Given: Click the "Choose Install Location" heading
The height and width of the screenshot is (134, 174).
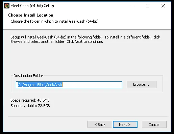Looking at the screenshot, I should 31,15.
